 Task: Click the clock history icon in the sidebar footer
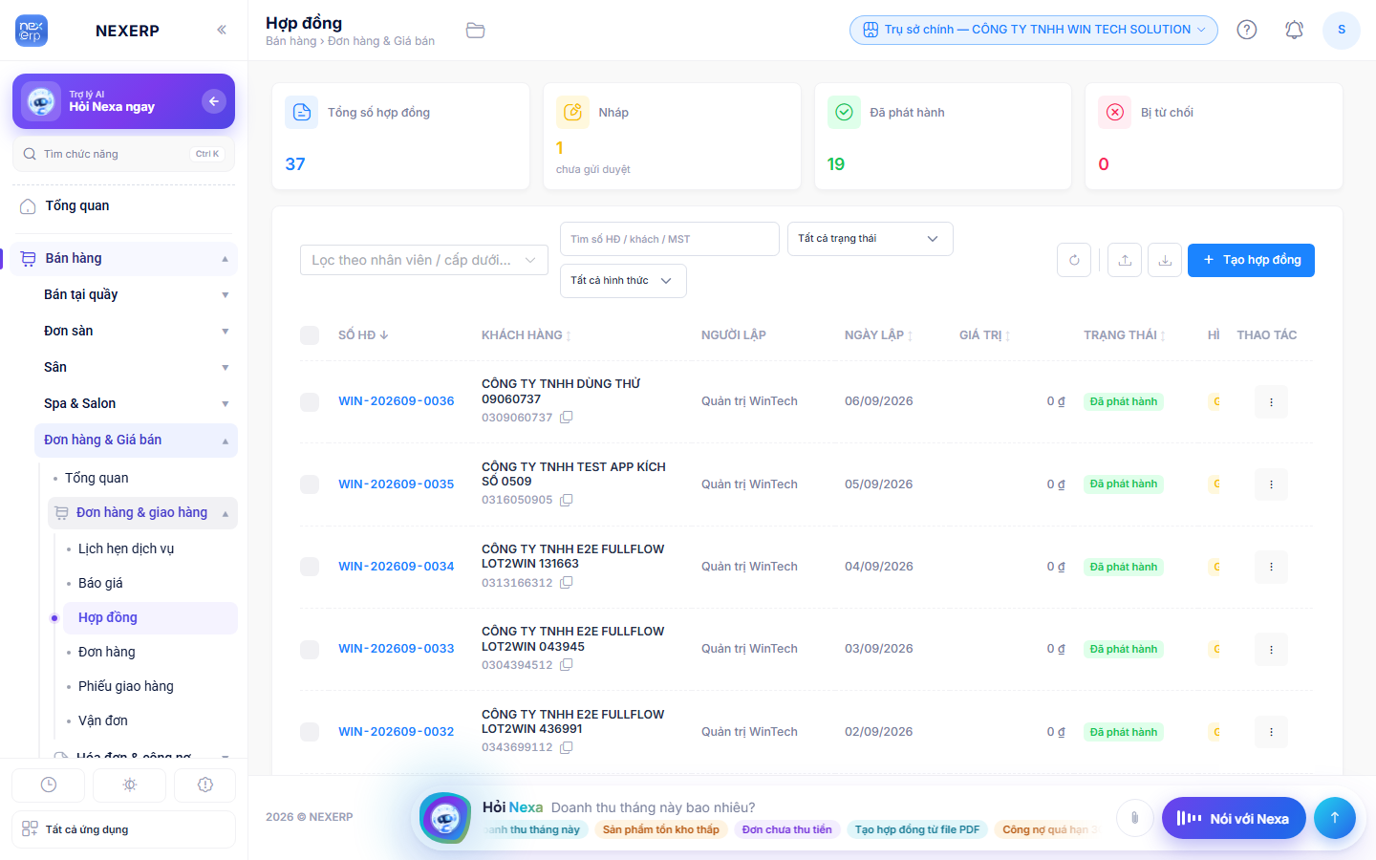(49, 785)
